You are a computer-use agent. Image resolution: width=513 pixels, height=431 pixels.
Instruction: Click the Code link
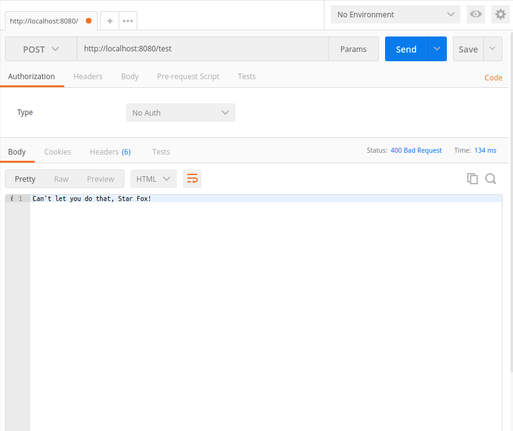(x=493, y=77)
